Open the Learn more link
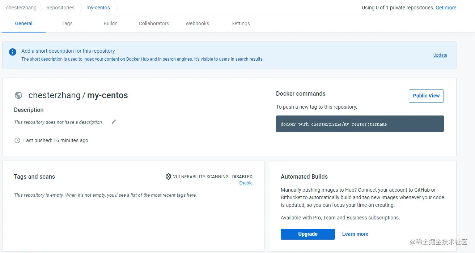The height and width of the screenshot is (253, 475). 355,234
